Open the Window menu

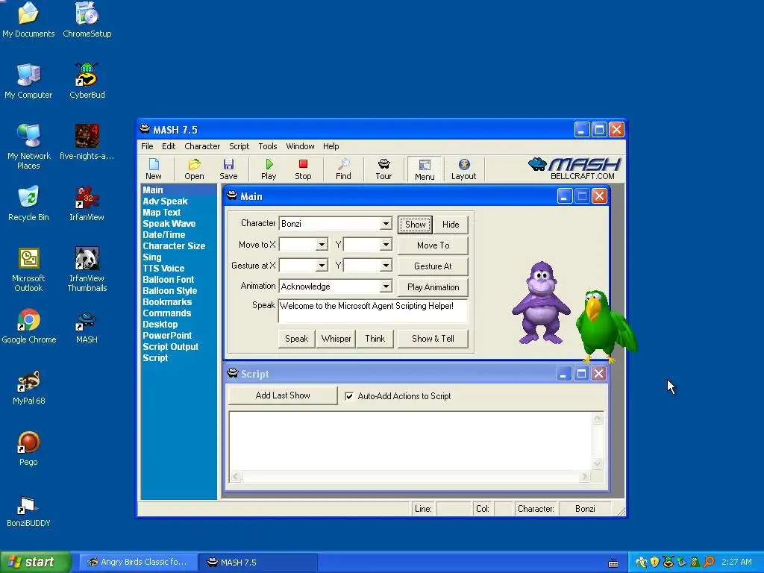tap(300, 146)
